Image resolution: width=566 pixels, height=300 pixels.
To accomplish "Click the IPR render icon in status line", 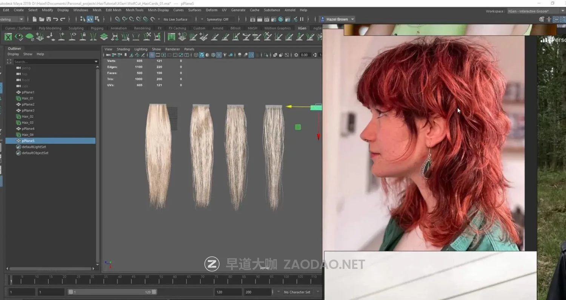I will coord(266,19).
